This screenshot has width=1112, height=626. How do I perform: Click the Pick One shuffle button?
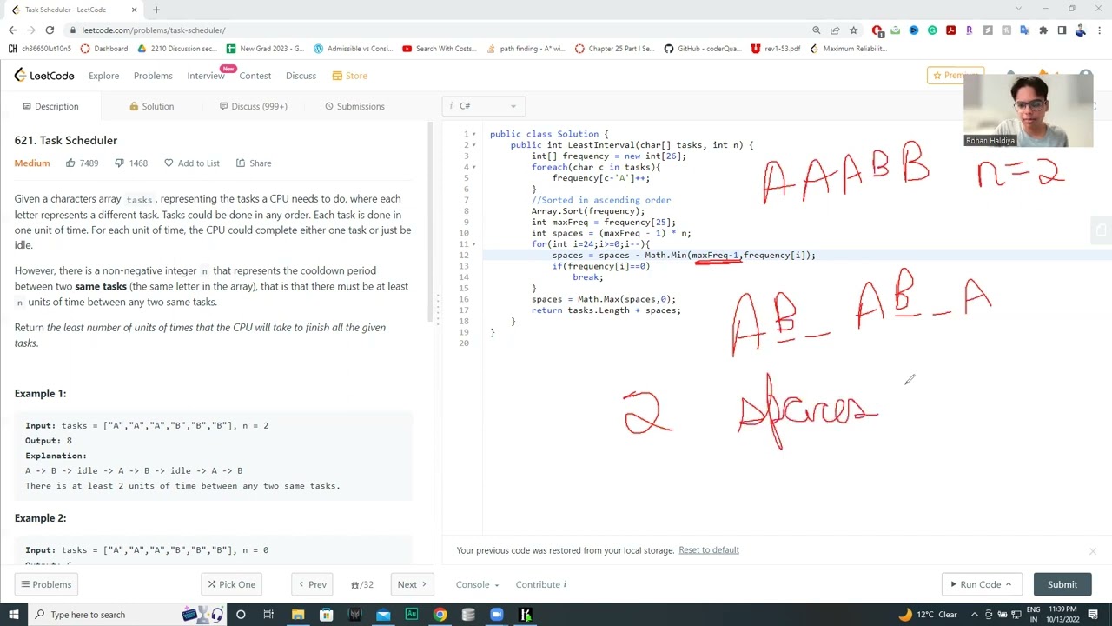(x=232, y=584)
